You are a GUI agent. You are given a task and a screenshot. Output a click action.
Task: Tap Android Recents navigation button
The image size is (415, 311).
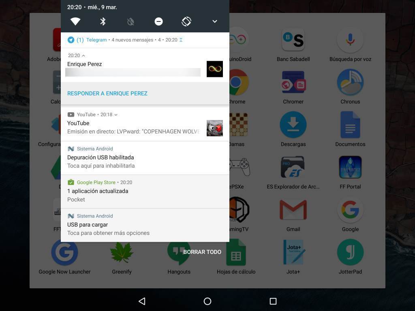tap(273, 301)
